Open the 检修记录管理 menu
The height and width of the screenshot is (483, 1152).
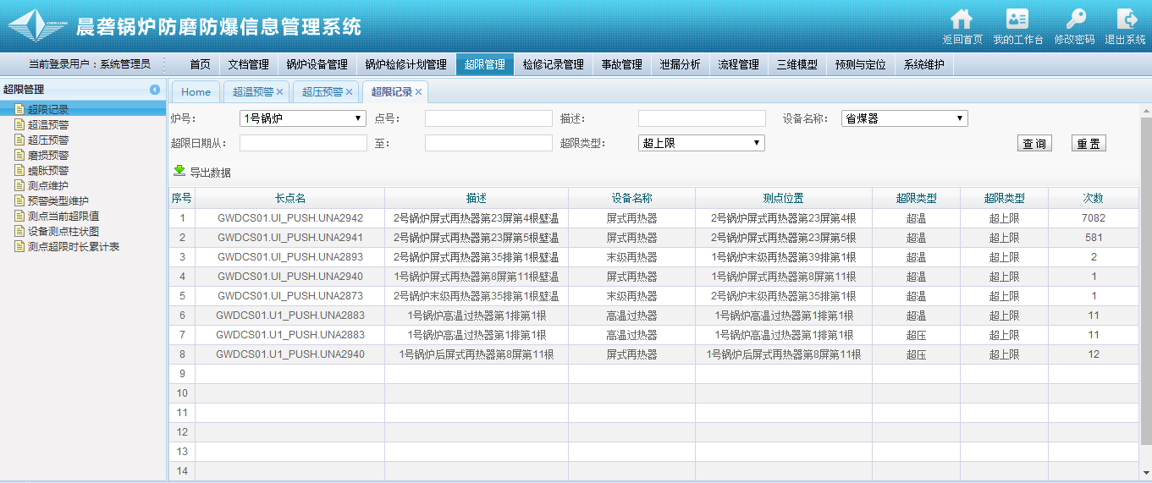(553, 64)
